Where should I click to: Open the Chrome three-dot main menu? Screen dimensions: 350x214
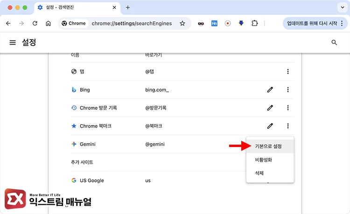342,23
